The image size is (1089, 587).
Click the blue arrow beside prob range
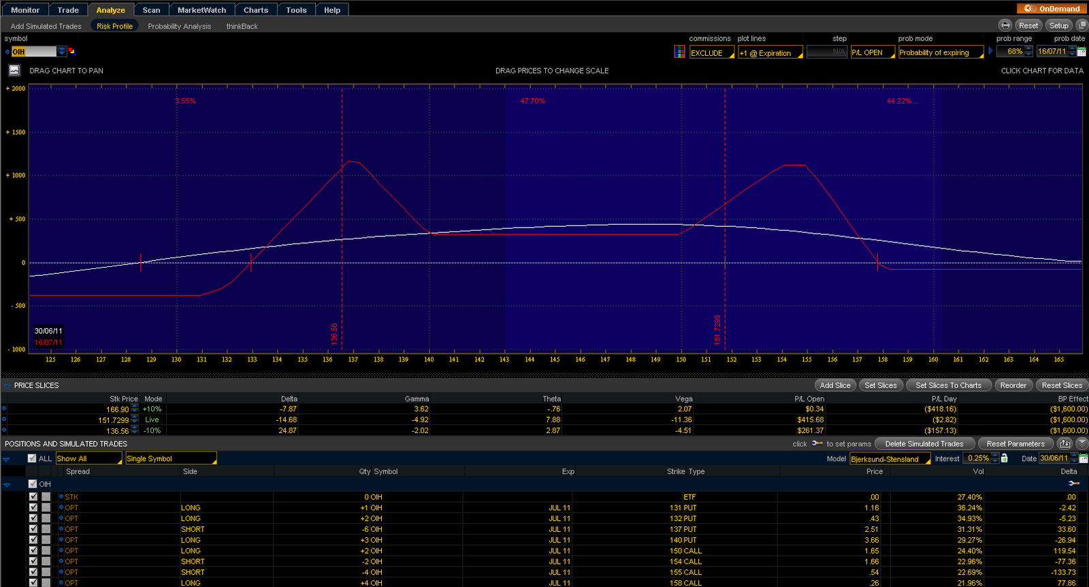pos(991,51)
